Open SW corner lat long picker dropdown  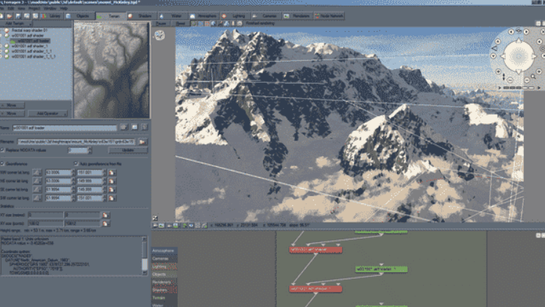click(x=37, y=198)
